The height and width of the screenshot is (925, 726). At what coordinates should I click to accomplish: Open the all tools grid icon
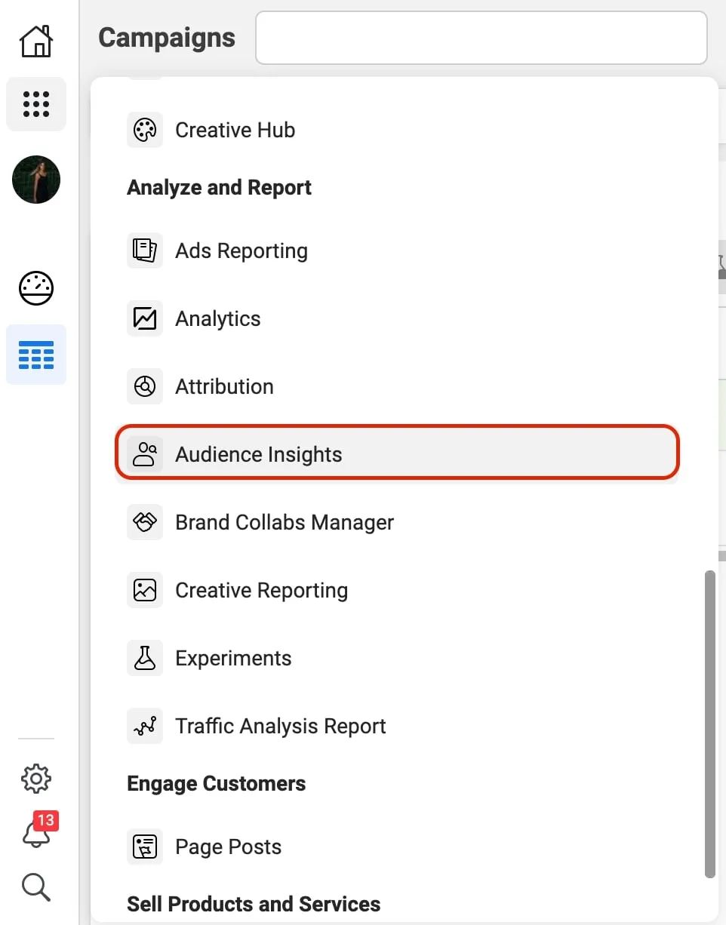tap(36, 104)
